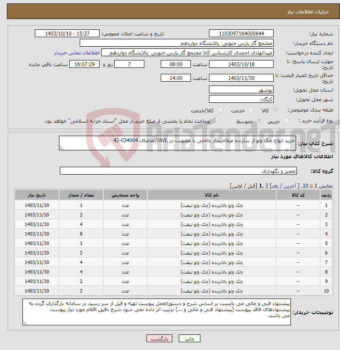This screenshot has height=350, width=340.
Task: Click the واحد شمارش column header
Action: pos(125,195)
